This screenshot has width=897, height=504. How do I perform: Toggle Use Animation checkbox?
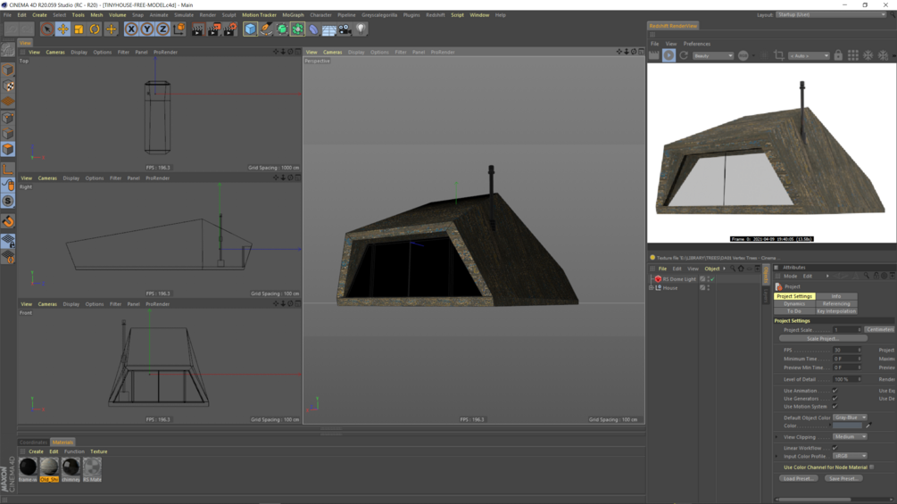click(835, 391)
